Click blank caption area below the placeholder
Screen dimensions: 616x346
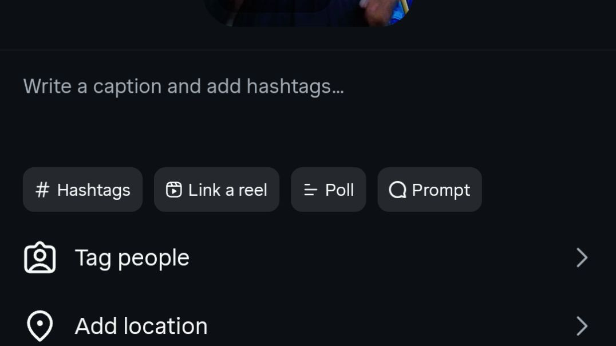coord(286,132)
